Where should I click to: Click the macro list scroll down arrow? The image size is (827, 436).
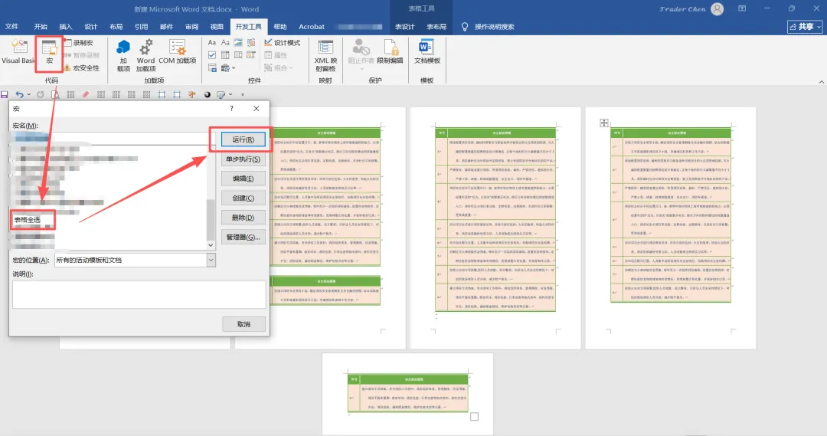click(211, 245)
